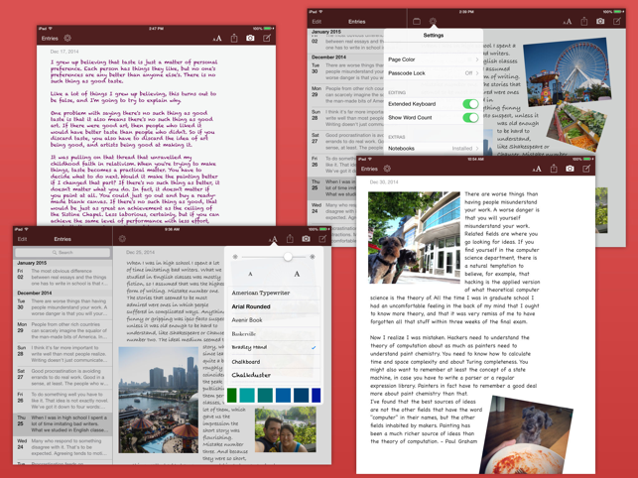
Task: Open Tue 30 entry in font picker sidebar
Action: [x=63, y=307]
